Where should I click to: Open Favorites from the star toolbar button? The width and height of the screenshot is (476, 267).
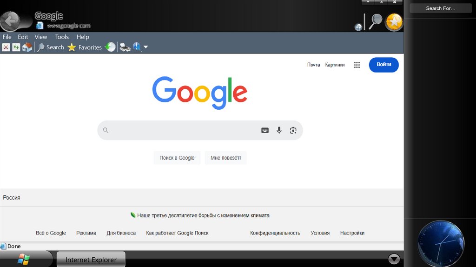click(85, 47)
